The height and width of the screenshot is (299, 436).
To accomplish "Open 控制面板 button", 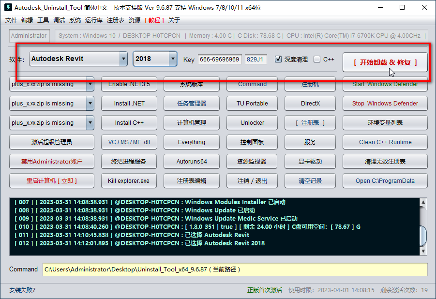I will point(252,142).
